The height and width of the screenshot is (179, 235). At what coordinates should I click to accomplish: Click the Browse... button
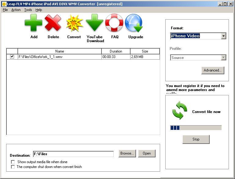tap(127, 153)
